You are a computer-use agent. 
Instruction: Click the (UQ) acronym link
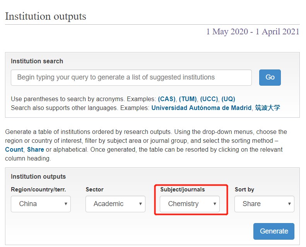tap(228, 99)
